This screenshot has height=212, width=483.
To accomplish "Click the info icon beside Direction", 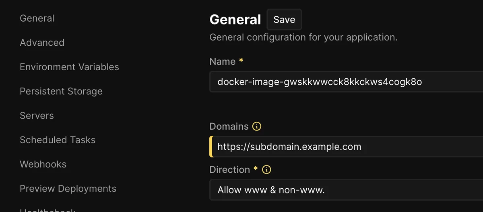I will point(266,170).
